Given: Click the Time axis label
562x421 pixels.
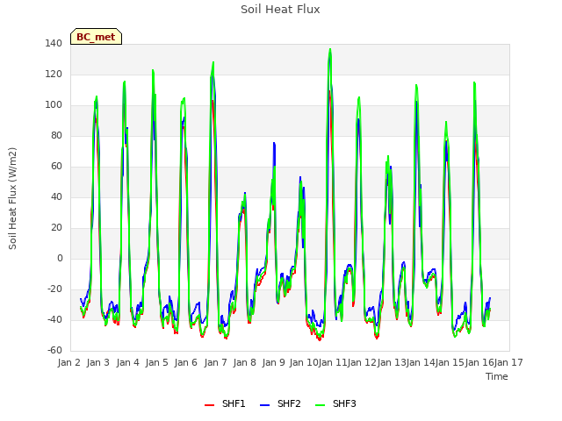Looking at the screenshot, I should coord(497,376).
